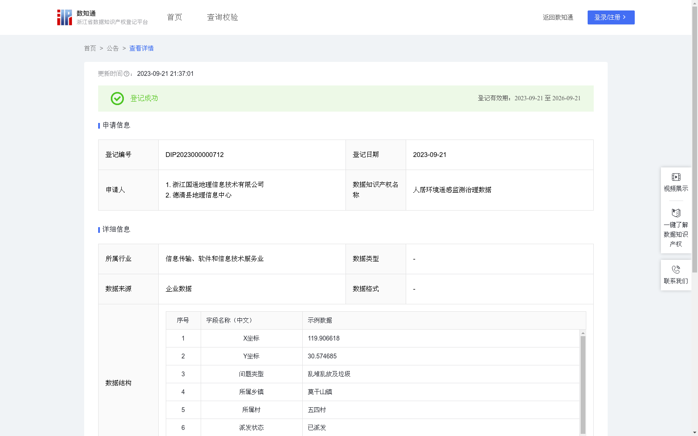Viewport: 698px width, 436px height.
Task: Click the 序号 column header
Action: [x=183, y=320]
